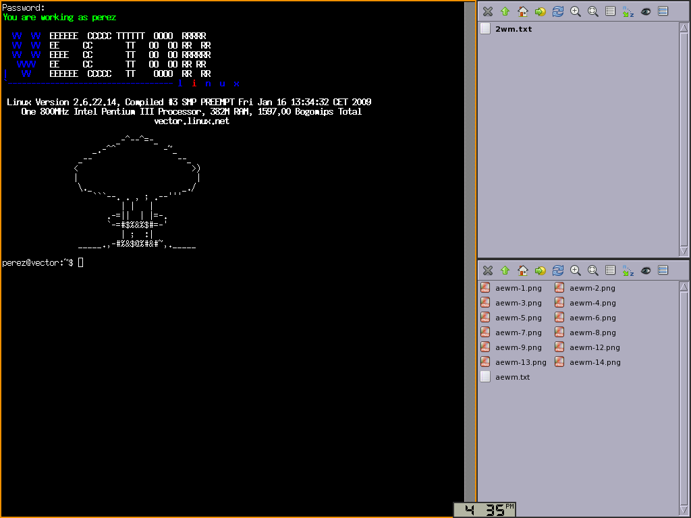Toggle hidden files eye in lower filer window
Viewport: 691px width, 518px height.
pos(646,270)
